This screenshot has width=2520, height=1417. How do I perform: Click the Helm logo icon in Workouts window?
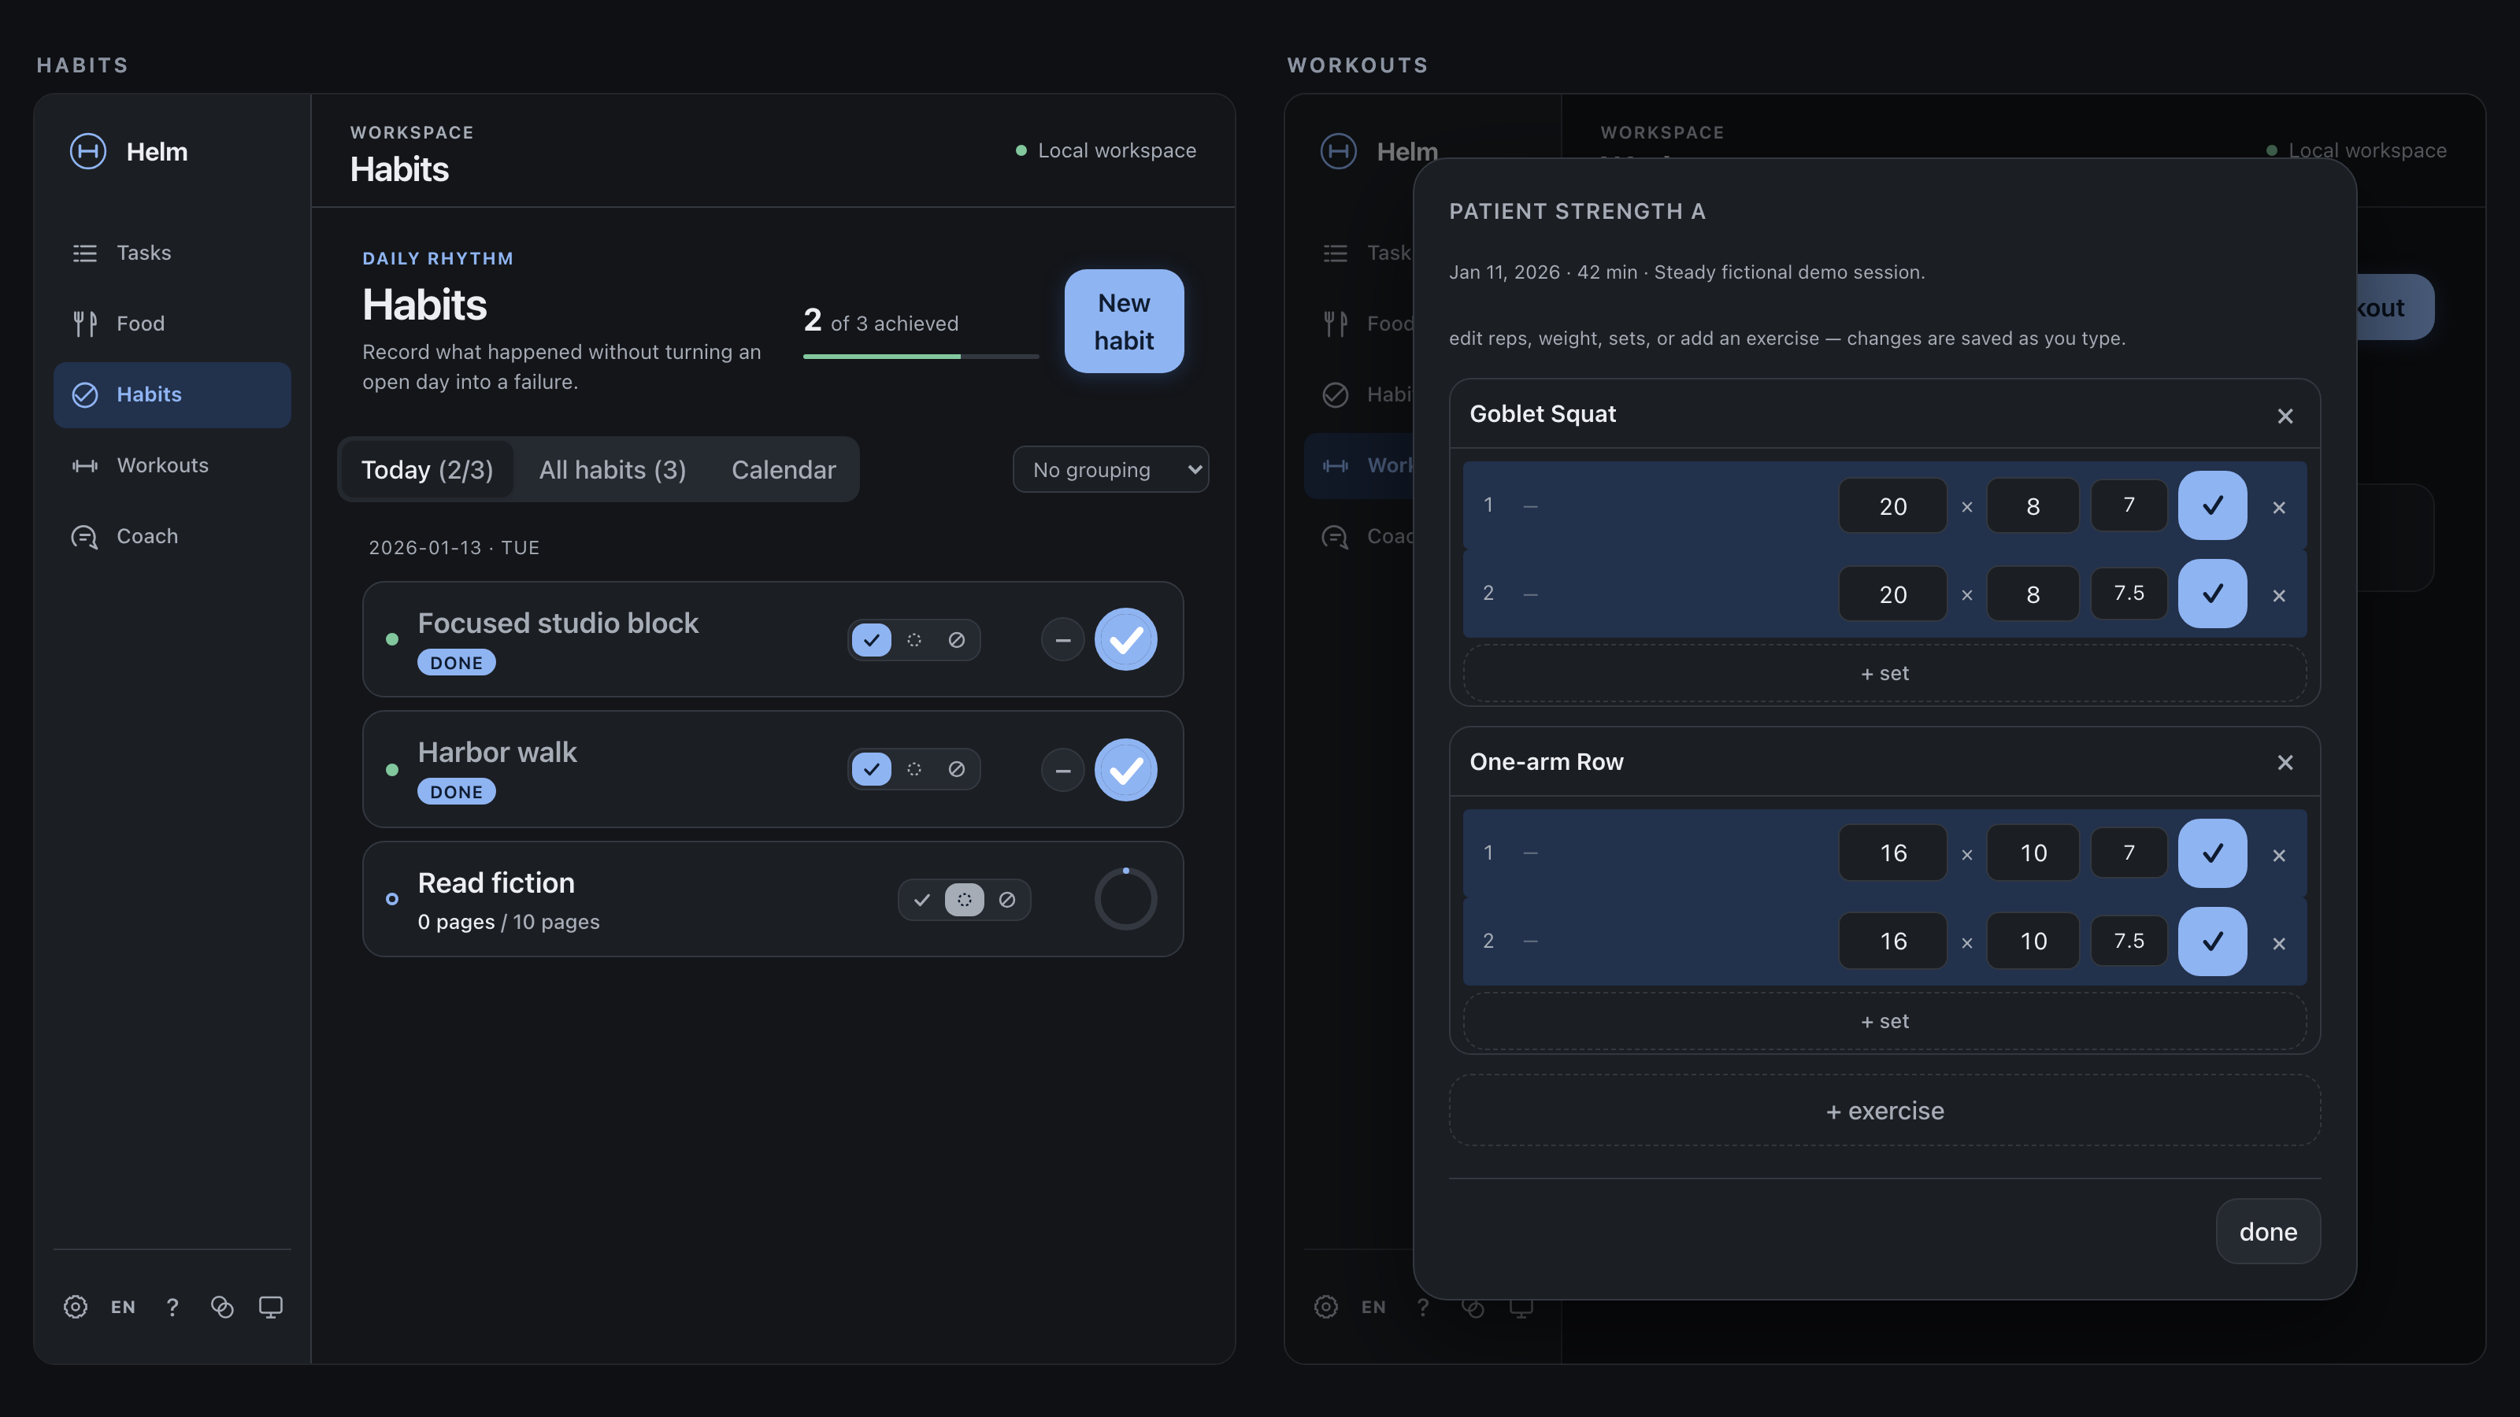pos(1338,152)
